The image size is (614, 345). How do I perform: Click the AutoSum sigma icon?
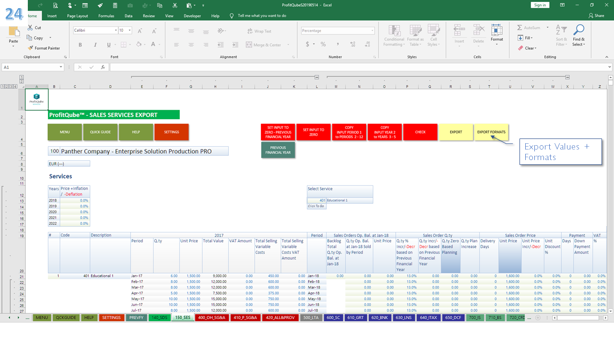tap(520, 28)
